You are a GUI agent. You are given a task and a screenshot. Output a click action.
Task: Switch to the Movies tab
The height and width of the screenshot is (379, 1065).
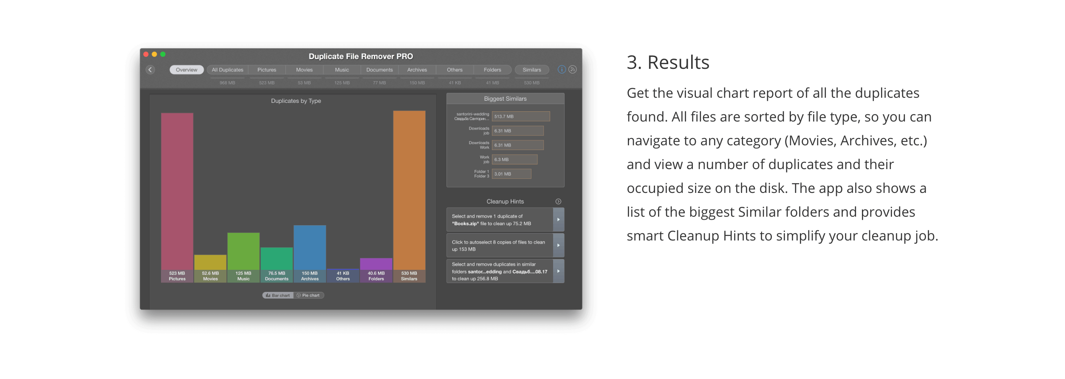click(x=304, y=70)
